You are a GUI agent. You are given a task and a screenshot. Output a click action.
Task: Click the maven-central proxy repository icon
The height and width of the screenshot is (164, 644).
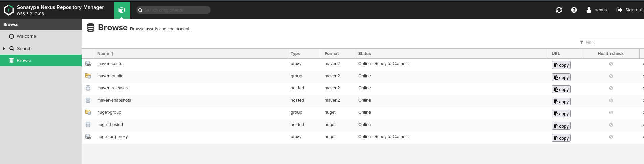tap(88, 64)
